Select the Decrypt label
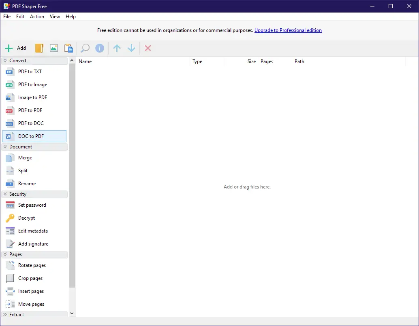Screen dimensions: 419x326 click(26, 218)
